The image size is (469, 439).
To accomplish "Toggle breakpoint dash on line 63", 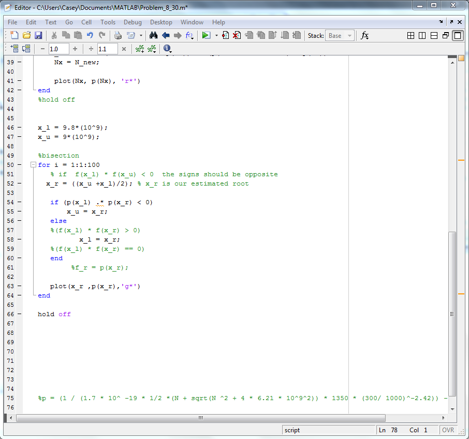I will [x=19, y=286].
